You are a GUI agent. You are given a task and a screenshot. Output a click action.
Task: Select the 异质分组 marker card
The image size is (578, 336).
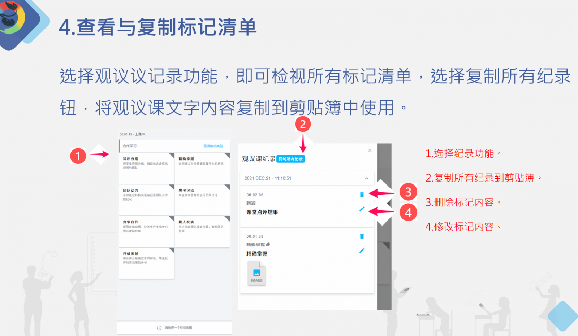146,168
